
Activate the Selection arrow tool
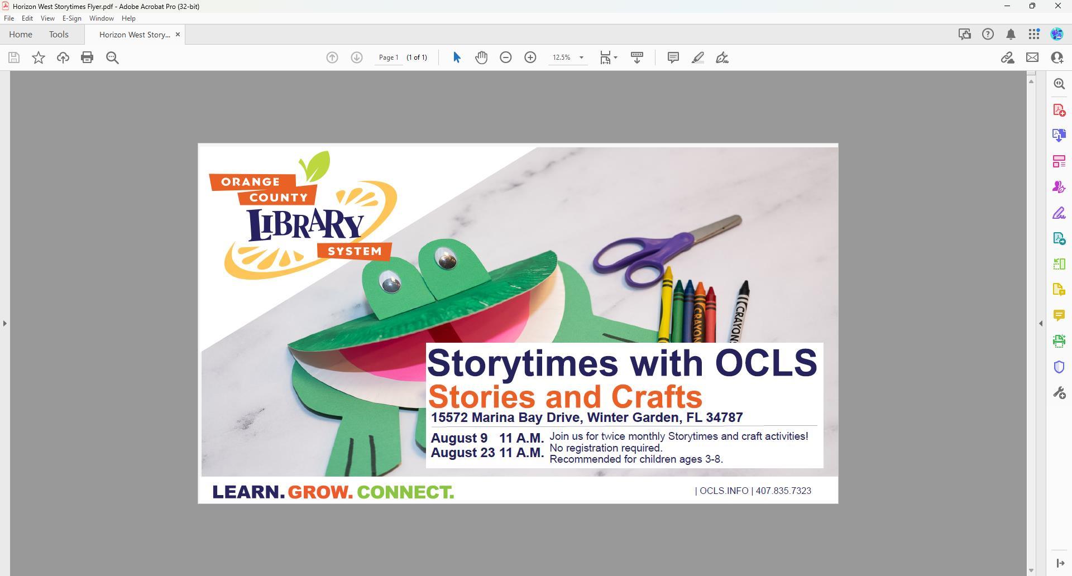[x=457, y=57]
